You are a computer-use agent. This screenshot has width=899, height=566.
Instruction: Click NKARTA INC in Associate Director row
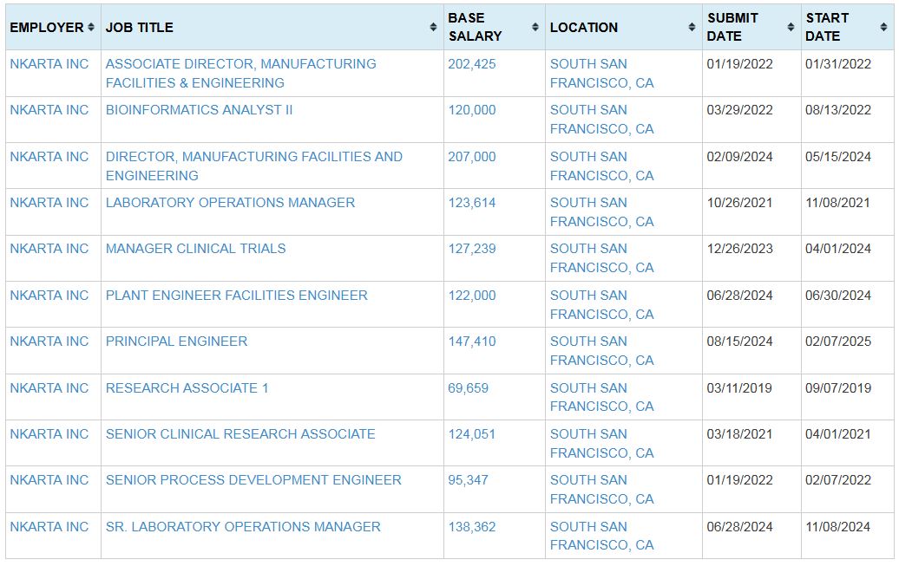(x=49, y=64)
